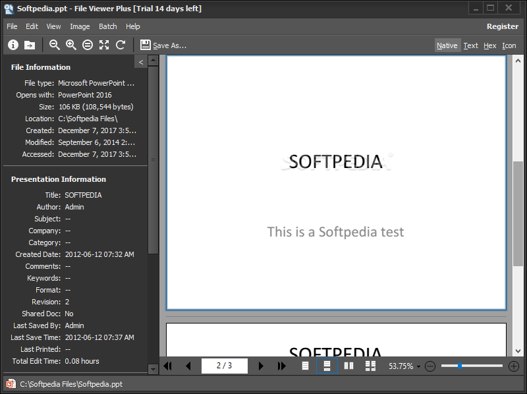Click the fit to window icon
This screenshot has height=394, width=527.
[x=104, y=45]
